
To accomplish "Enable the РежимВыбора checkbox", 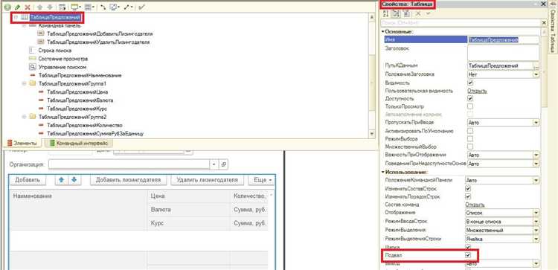I will 470,139.
